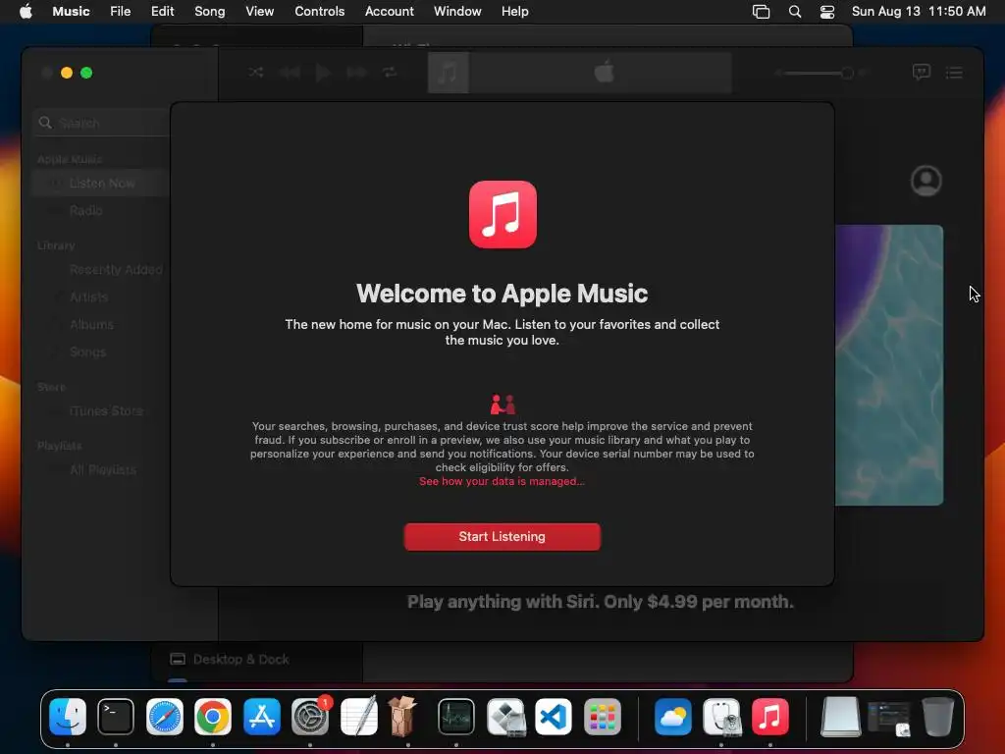This screenshot has height=754, width=1005.
Task: Open the cardboard box app in Dock
Action: (x=402, y=716)
